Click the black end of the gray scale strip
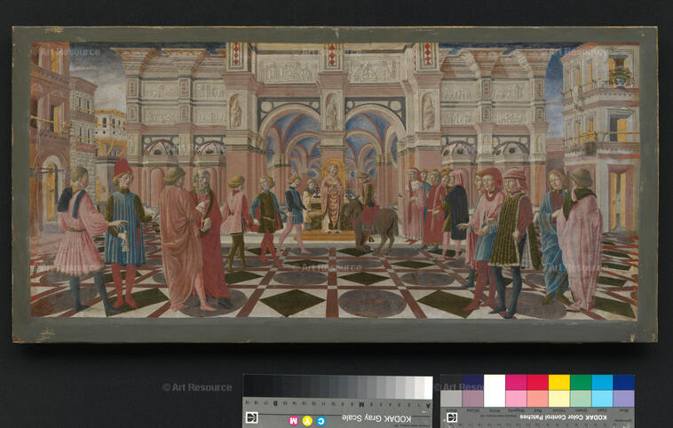This screenshot has width=673, height=428. click(249, 385)
